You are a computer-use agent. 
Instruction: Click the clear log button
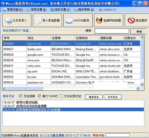pyautogui.click(x=94, y=97)
